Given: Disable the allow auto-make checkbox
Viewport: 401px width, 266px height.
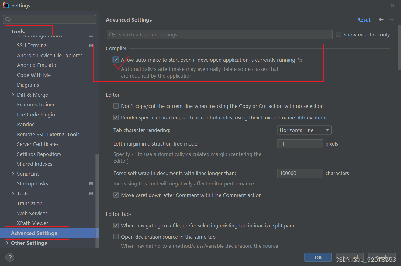Looking at the screenshot, I should pos(116,60).
